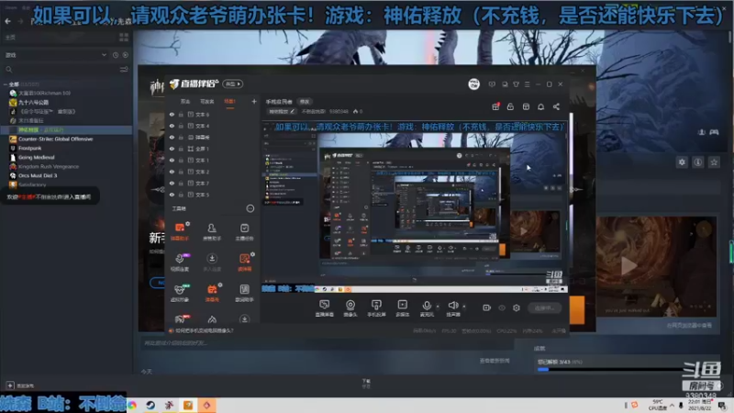734x413 pixels.
Task: Click the Steam library filter sliders icon
Action: click(x=124, y=70)
